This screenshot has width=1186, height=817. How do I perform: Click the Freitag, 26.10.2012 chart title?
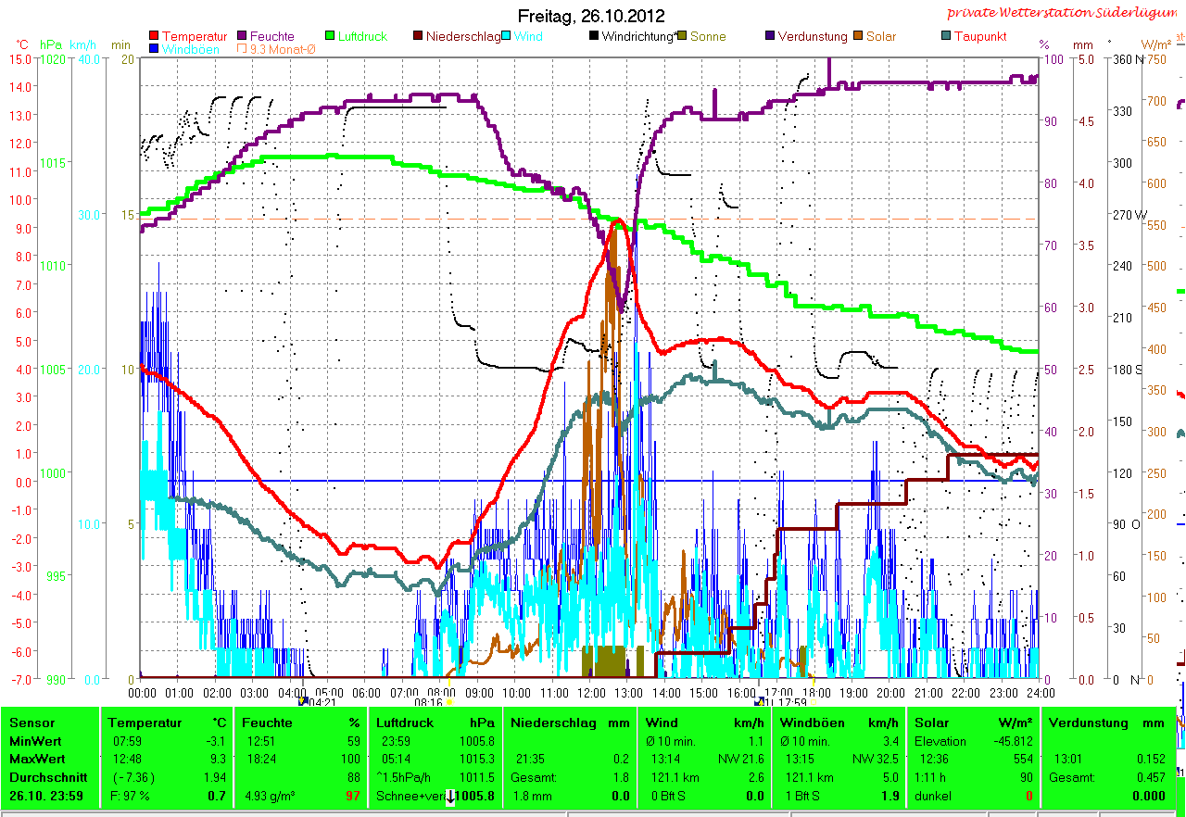pos(591,16)
